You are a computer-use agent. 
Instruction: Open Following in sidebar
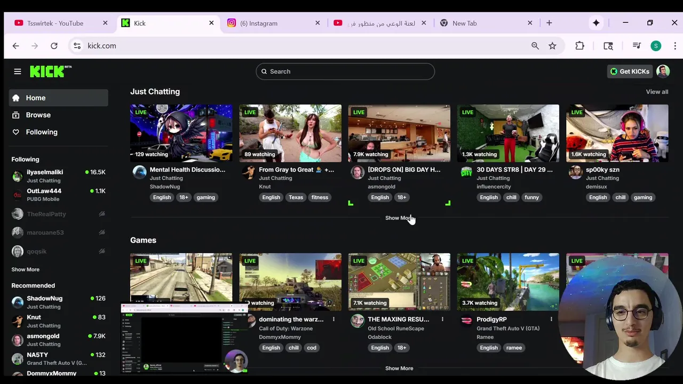(x=59, y=132)
